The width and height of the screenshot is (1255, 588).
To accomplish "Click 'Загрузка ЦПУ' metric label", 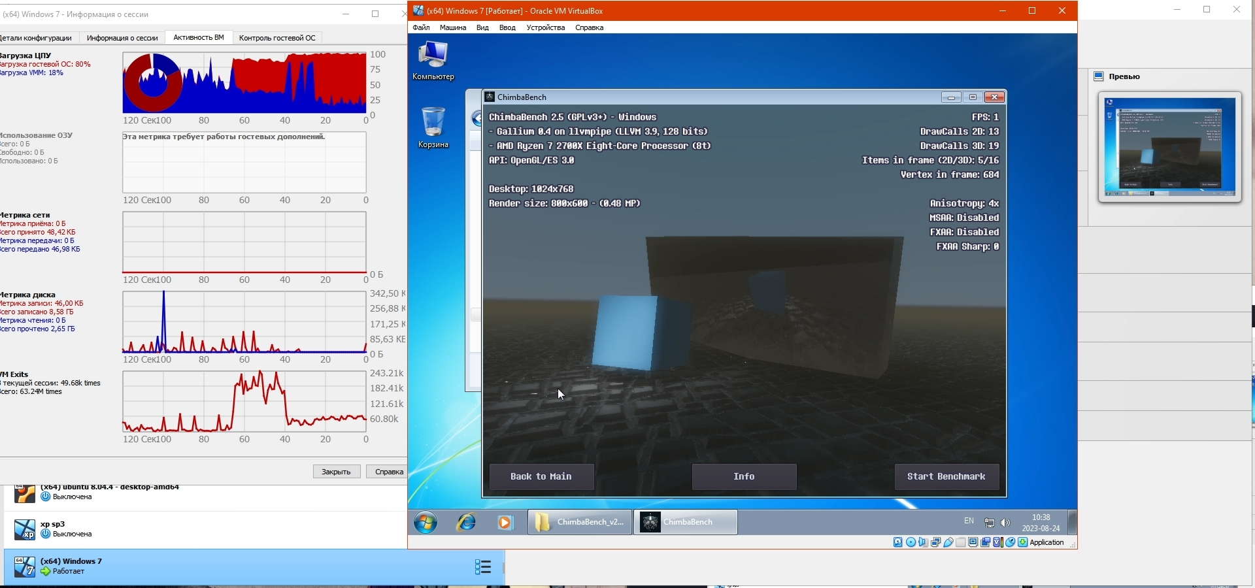I will (25, 56).
